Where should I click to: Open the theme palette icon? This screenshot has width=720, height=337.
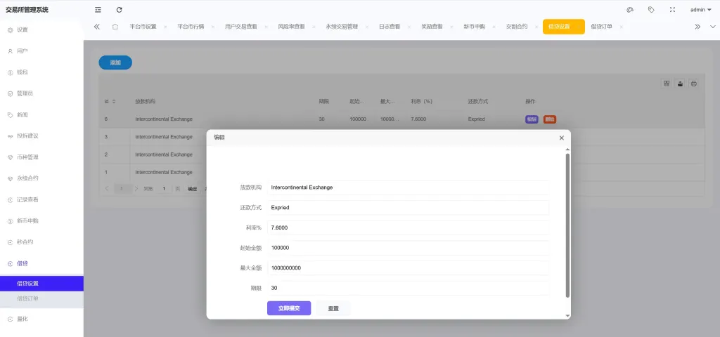coord(630,10)
